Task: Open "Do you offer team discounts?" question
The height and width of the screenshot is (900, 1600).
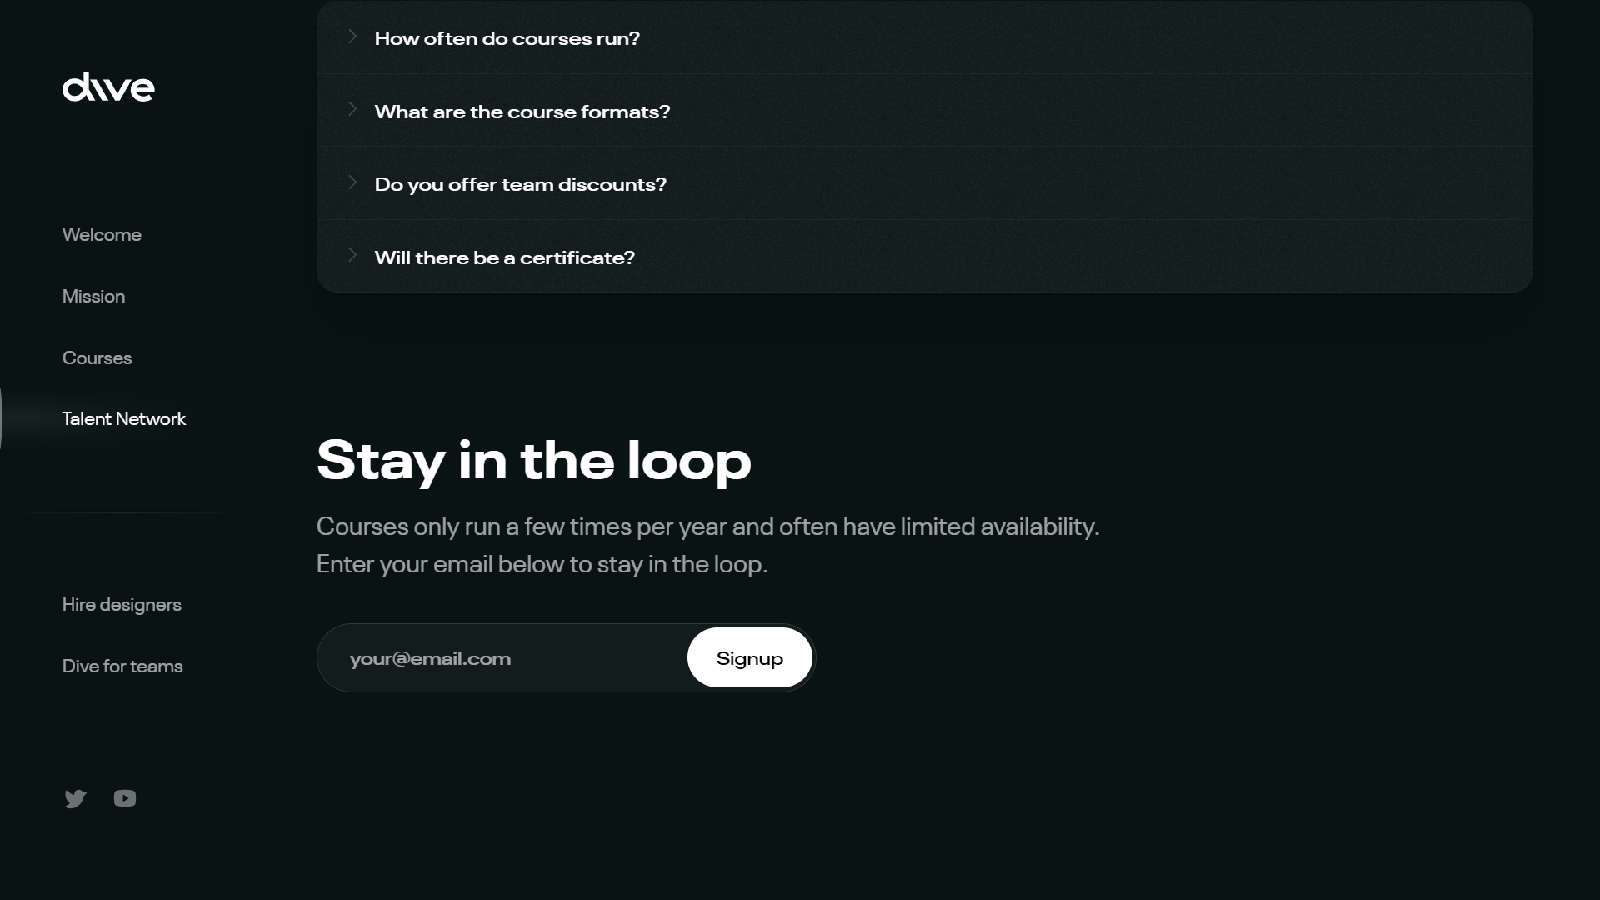Action: [520, 184]
